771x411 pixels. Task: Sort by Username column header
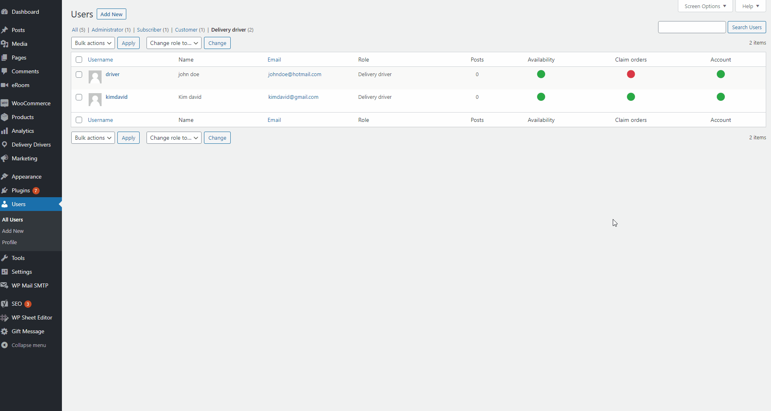point(100,60)
